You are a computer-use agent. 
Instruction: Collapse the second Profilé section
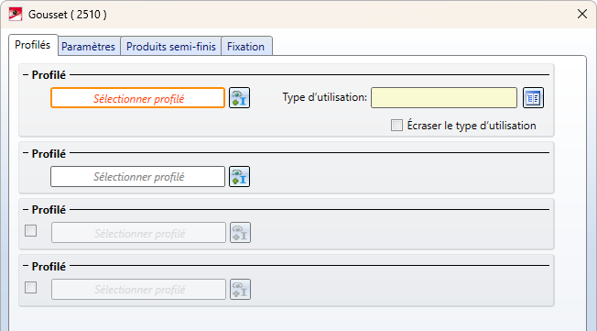coord(26,153)
